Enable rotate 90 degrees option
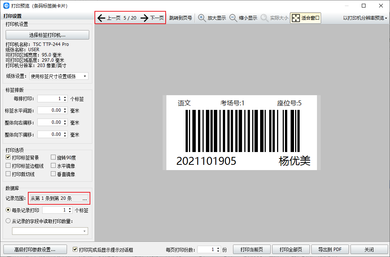 click(53, 157)
